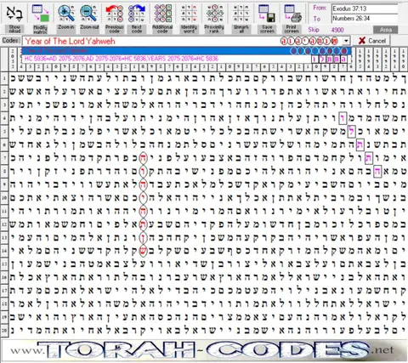
Task: Cancel the code selection
Action: [372, 41]
